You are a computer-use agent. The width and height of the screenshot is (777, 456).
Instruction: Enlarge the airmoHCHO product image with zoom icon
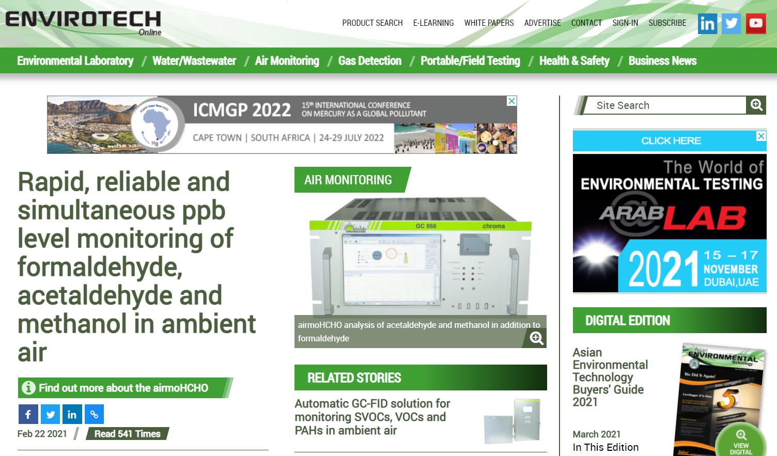536,338
